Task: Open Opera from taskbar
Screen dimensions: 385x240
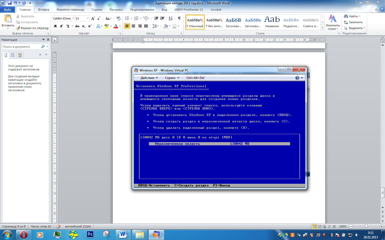Action: (x=24, y=235)
